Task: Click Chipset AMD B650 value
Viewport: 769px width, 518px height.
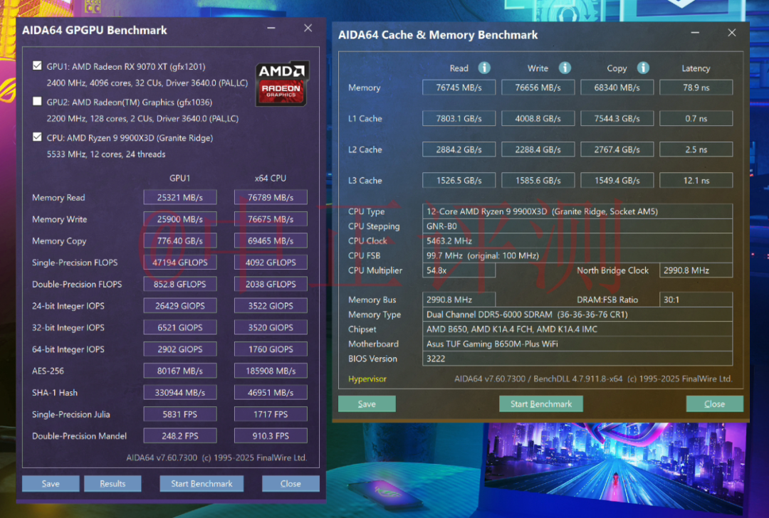Action: (577, 329)
